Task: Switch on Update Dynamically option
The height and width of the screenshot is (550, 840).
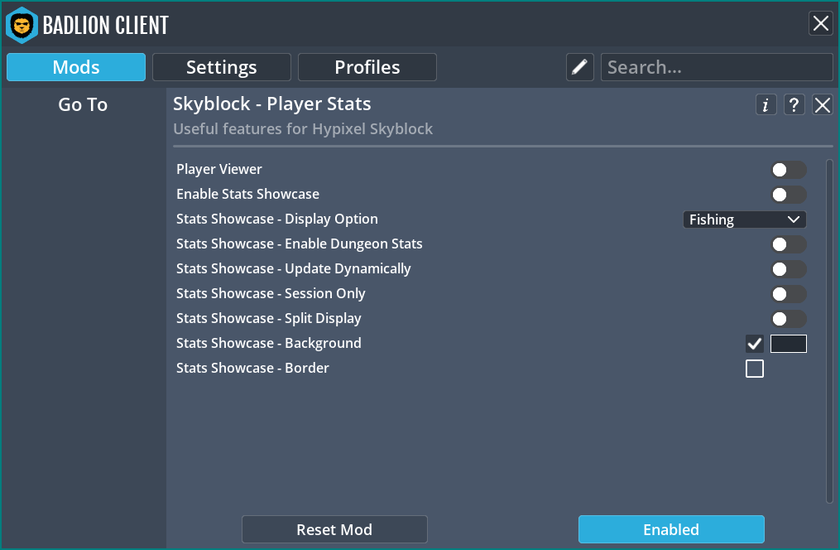Action: click(x=788, y=269)
